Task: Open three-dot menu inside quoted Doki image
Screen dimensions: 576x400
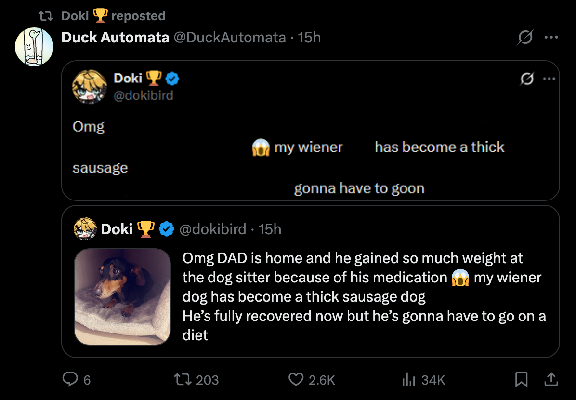Action: click(549, 79)
